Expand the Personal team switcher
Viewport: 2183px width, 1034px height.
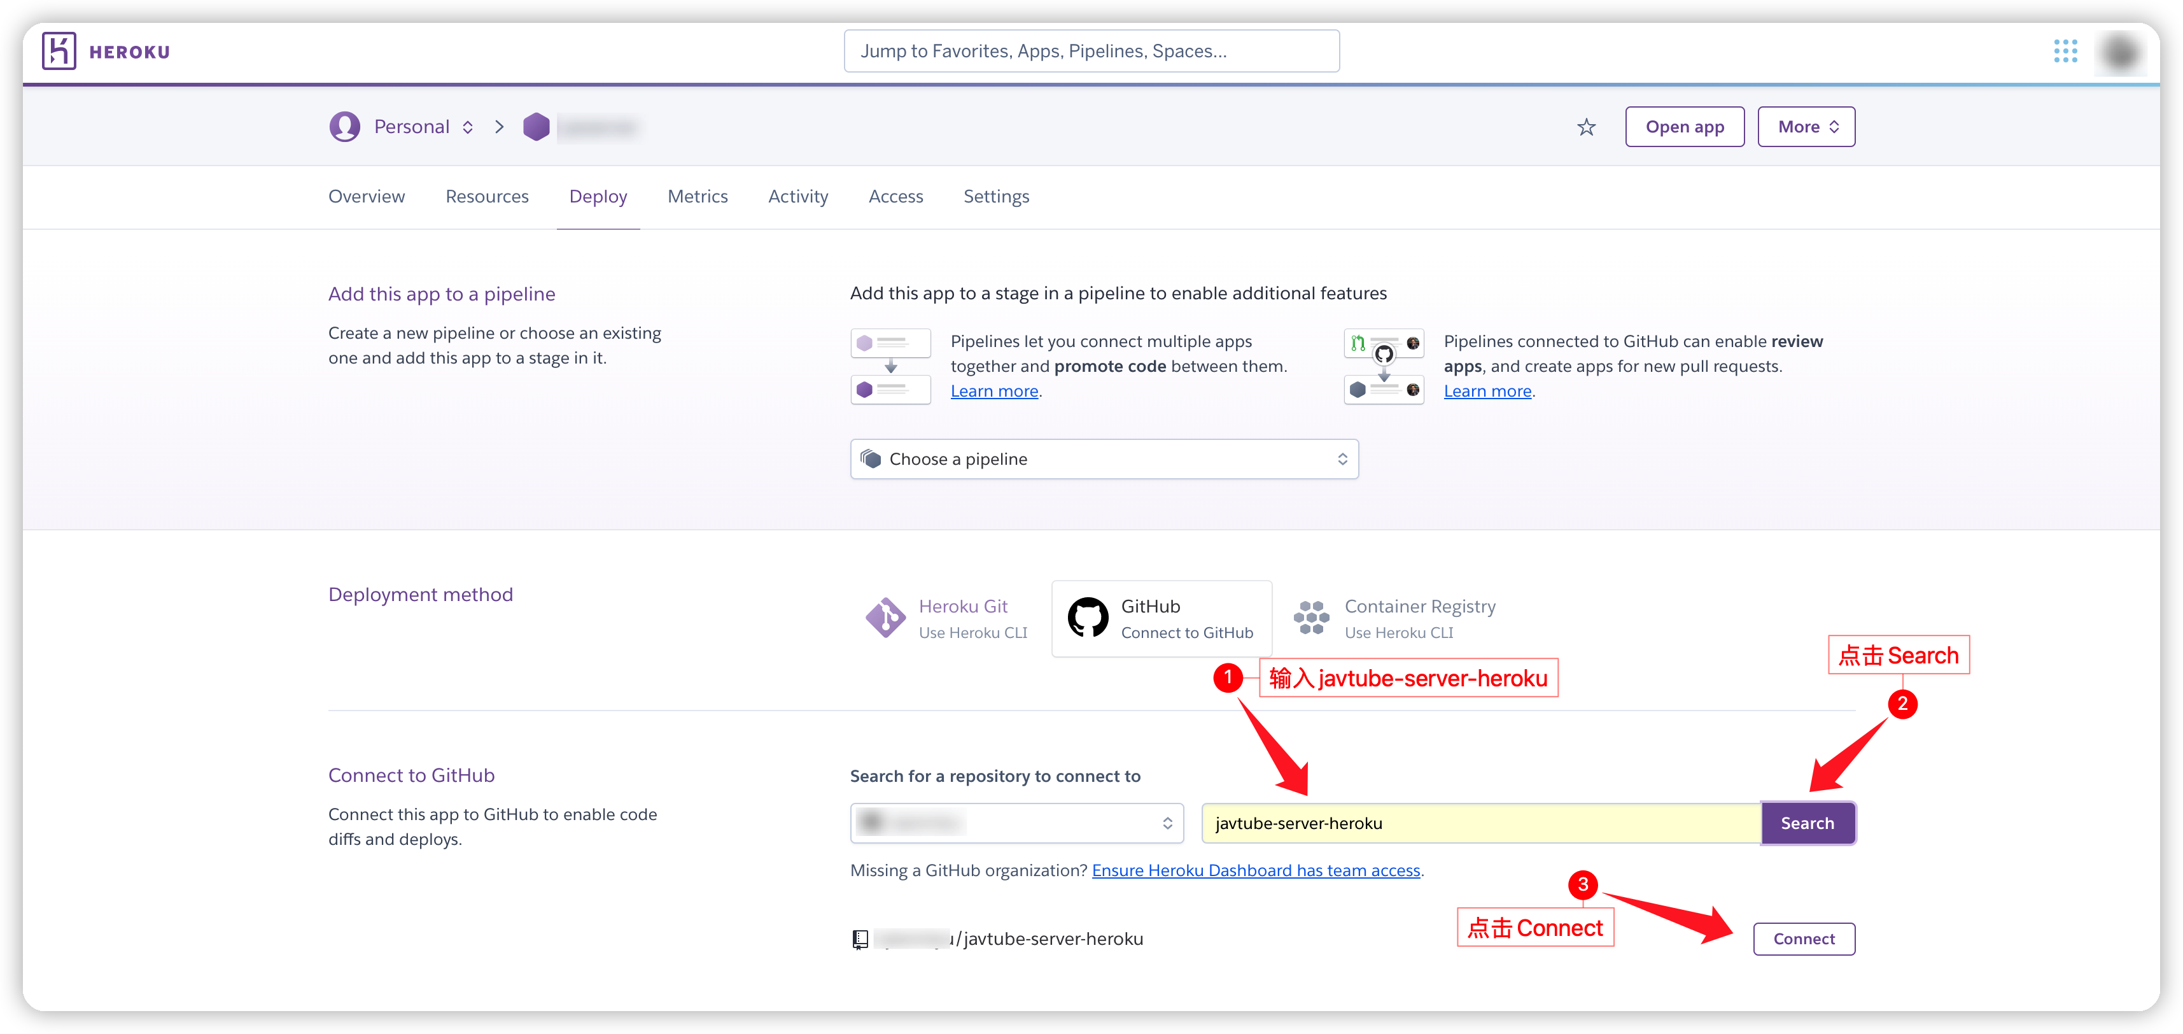[x=467, y=127]
